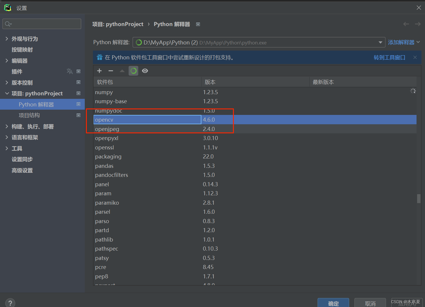
Task: Click the breadcrumb project settings icon
Action: (198, 24)
